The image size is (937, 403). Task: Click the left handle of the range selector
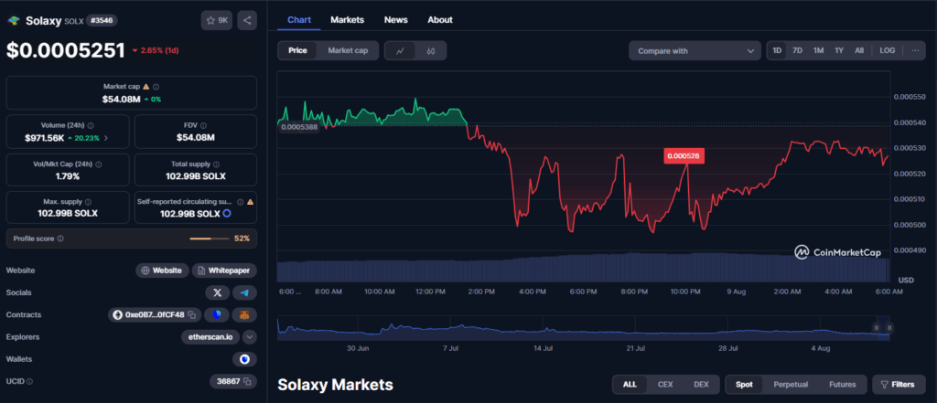pyautogui.click(x=877, y=327)
